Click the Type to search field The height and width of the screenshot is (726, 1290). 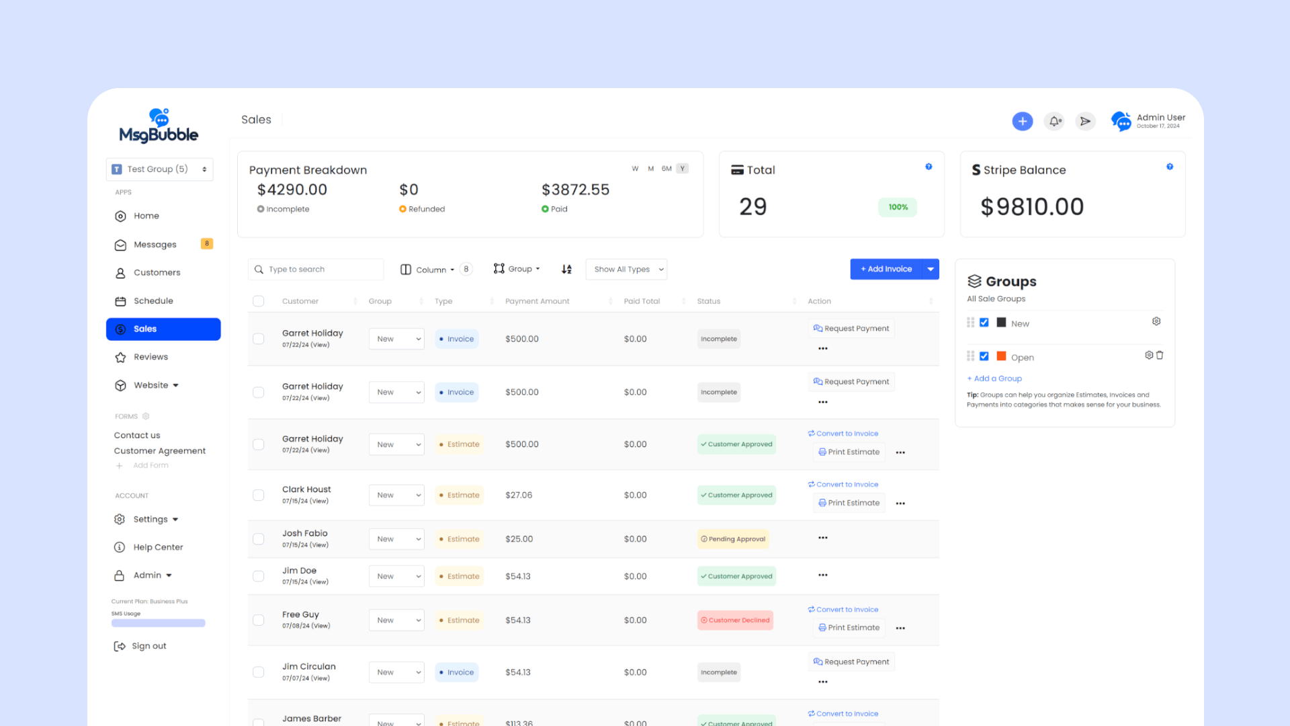316,269
